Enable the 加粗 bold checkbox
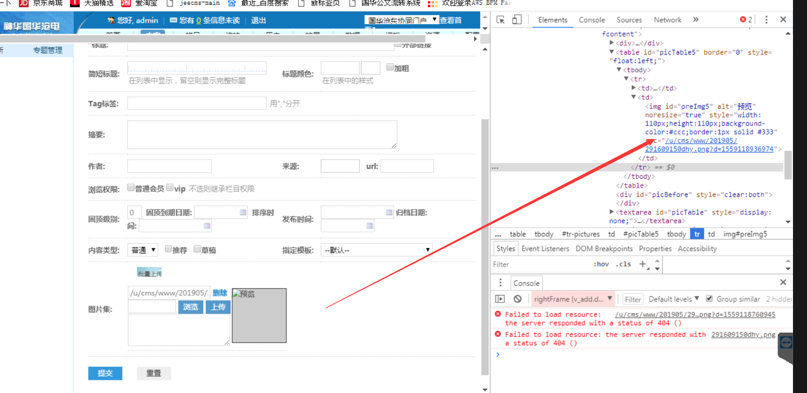This screenshot has height=393, width=807. pyautogui.click(x=390, y=67)
